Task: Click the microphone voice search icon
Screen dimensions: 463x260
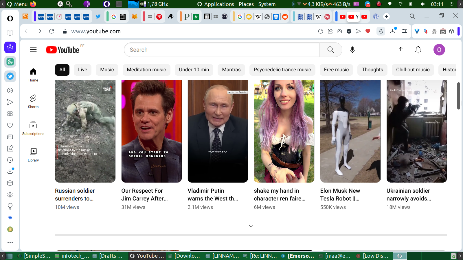Action: [x=352, y=50]
